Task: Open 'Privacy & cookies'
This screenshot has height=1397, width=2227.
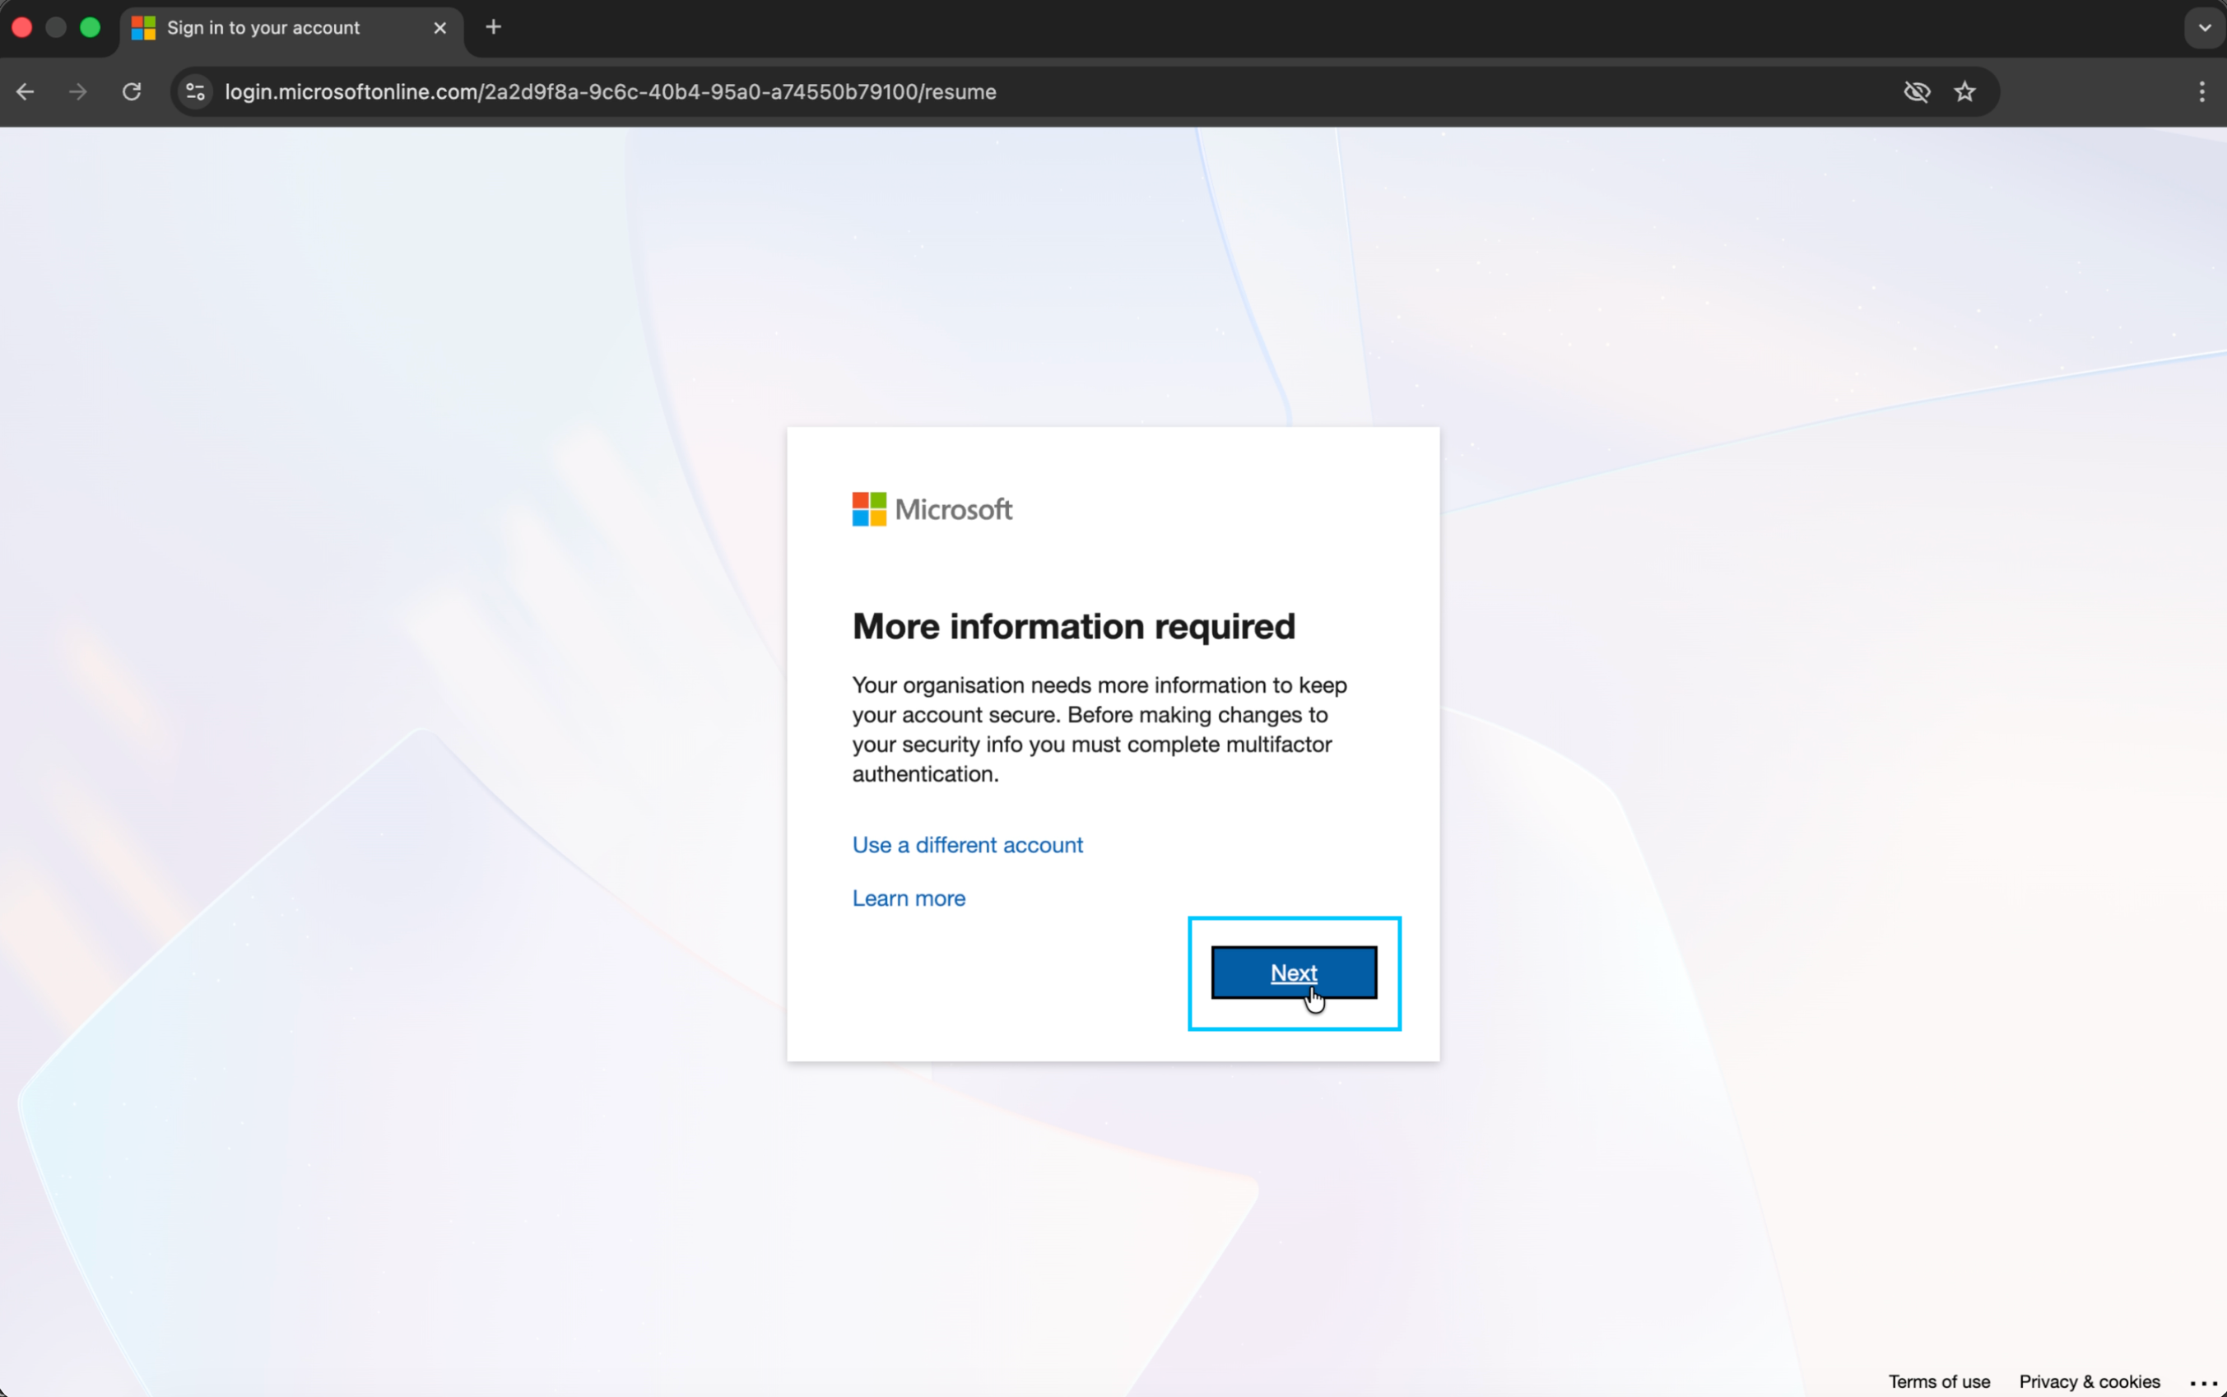Action: pyautogui.click(x=2090, y=1381)
